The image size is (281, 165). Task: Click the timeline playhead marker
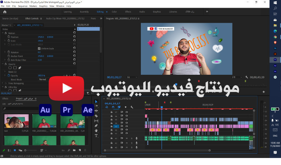162,107
